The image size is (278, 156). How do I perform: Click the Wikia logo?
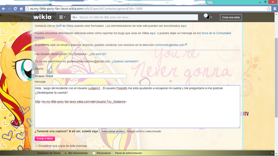pos(43,17)
